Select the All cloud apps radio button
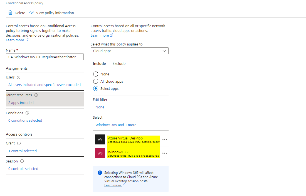The height and width of the screenshot is (196, 306). click(96, 81)
